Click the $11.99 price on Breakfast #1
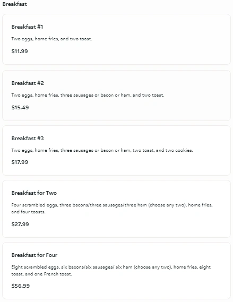Screen dimensions: 233x302 [x=20, y=51]
